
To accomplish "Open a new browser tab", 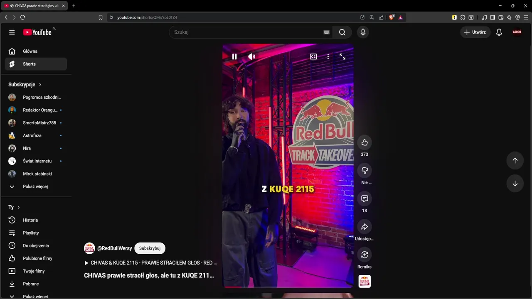I will 74,6.
